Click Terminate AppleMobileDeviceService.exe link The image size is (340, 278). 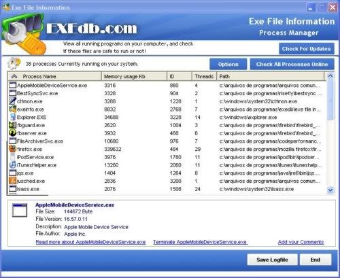(x=200, y=242)
